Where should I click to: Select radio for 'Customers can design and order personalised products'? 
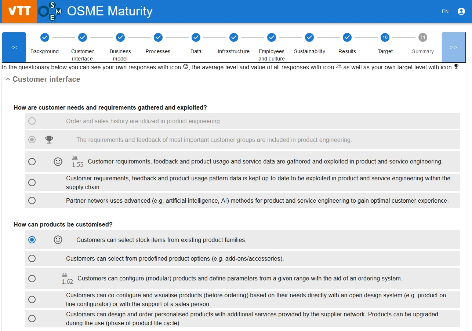click(32, 319)
